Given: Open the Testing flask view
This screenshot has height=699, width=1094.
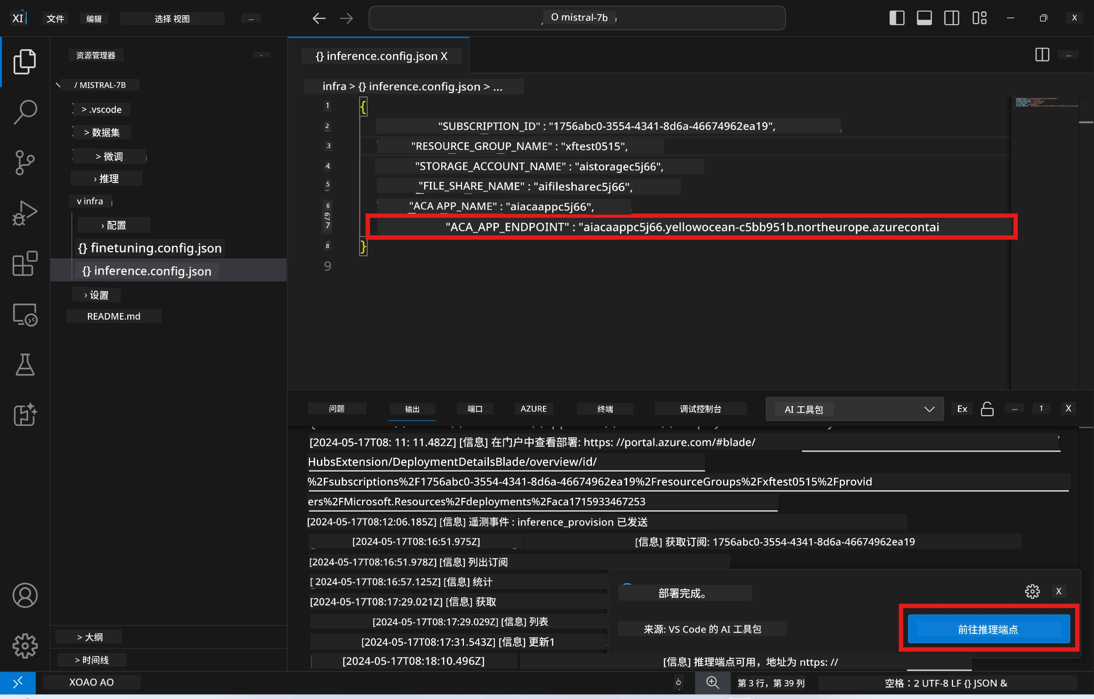Looking at the screenshot, I should pos(24,365).
